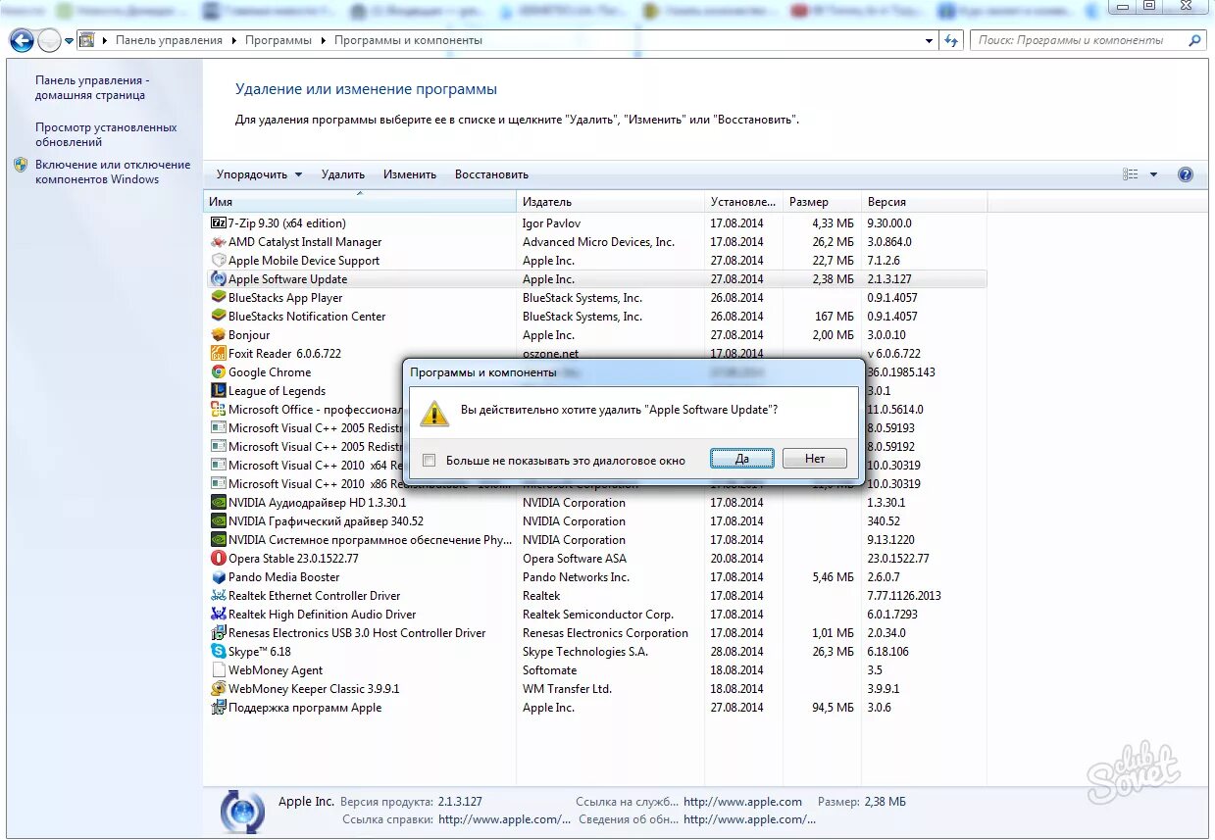
Task: Open recent pages dropdown next to forward button
Action: coord(69,41)
